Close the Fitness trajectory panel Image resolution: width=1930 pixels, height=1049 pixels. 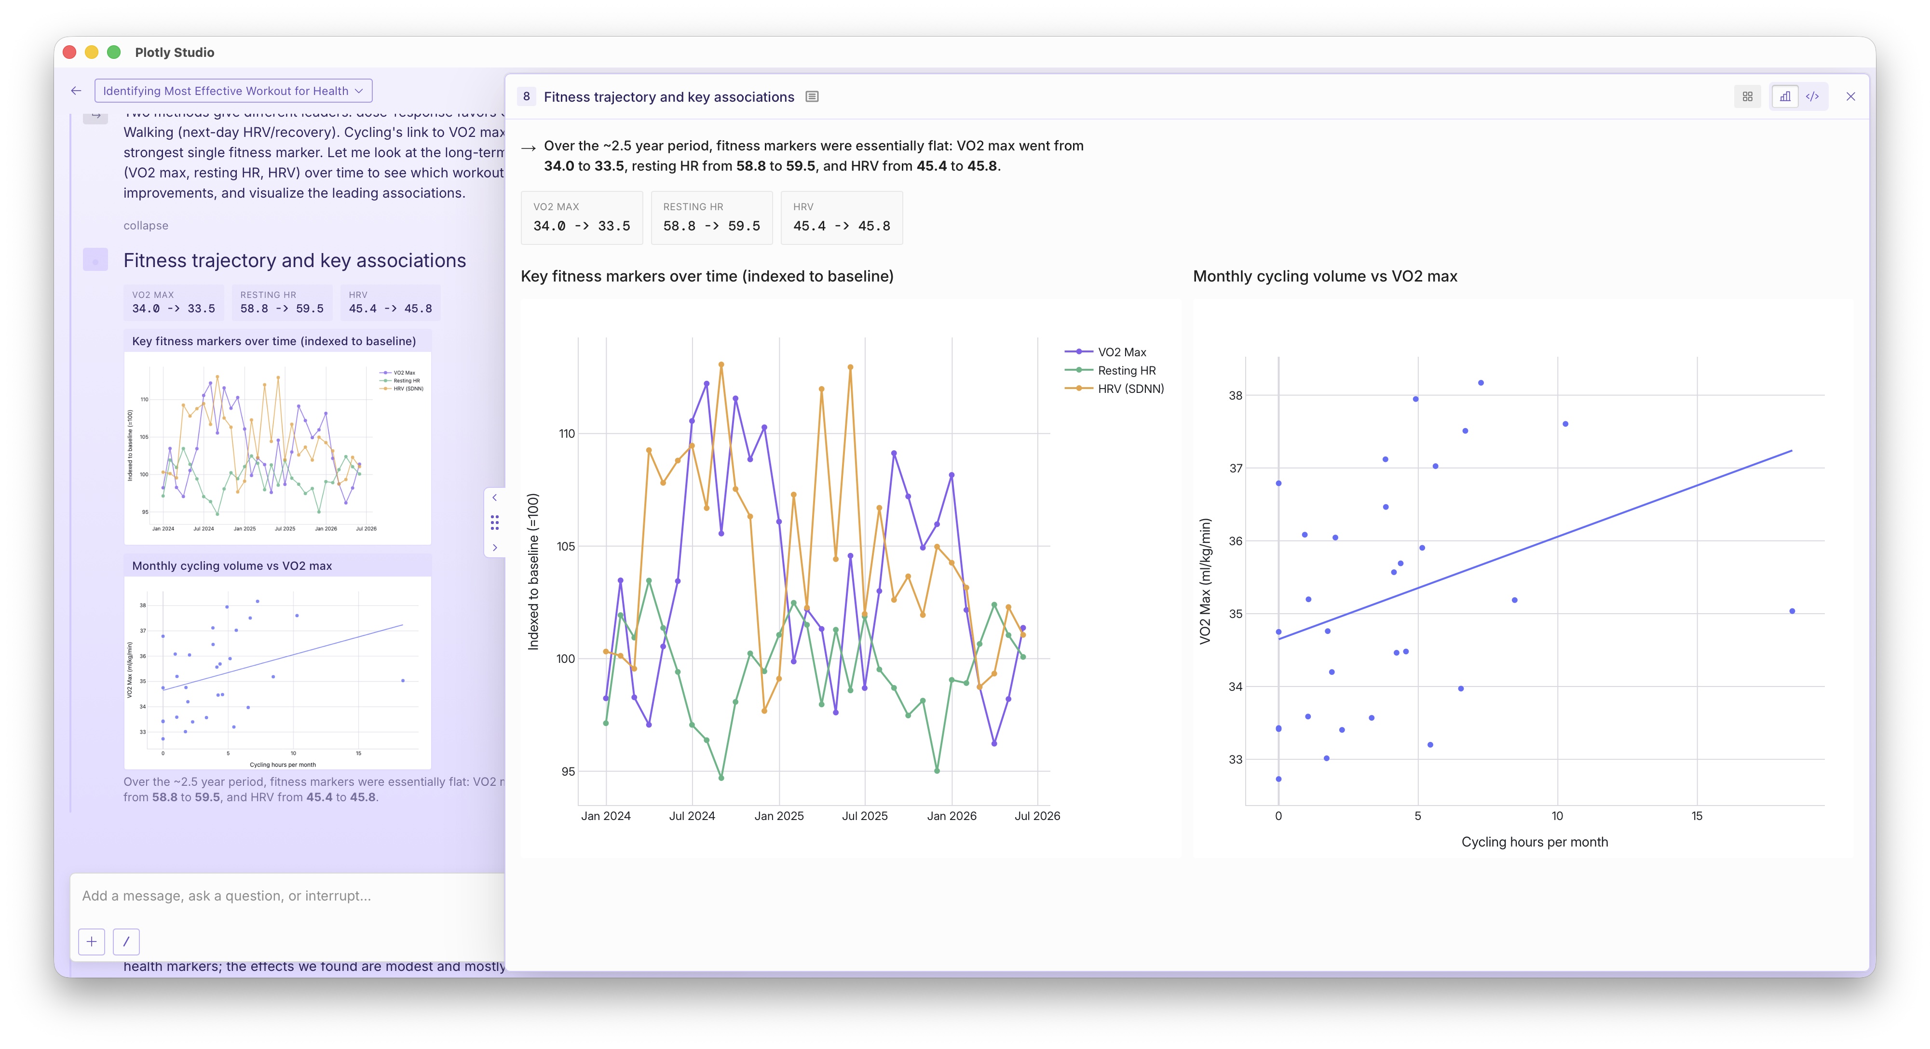point(1850,96)
